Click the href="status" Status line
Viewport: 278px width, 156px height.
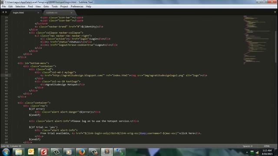pyautogui.click(x=66, y=42)
